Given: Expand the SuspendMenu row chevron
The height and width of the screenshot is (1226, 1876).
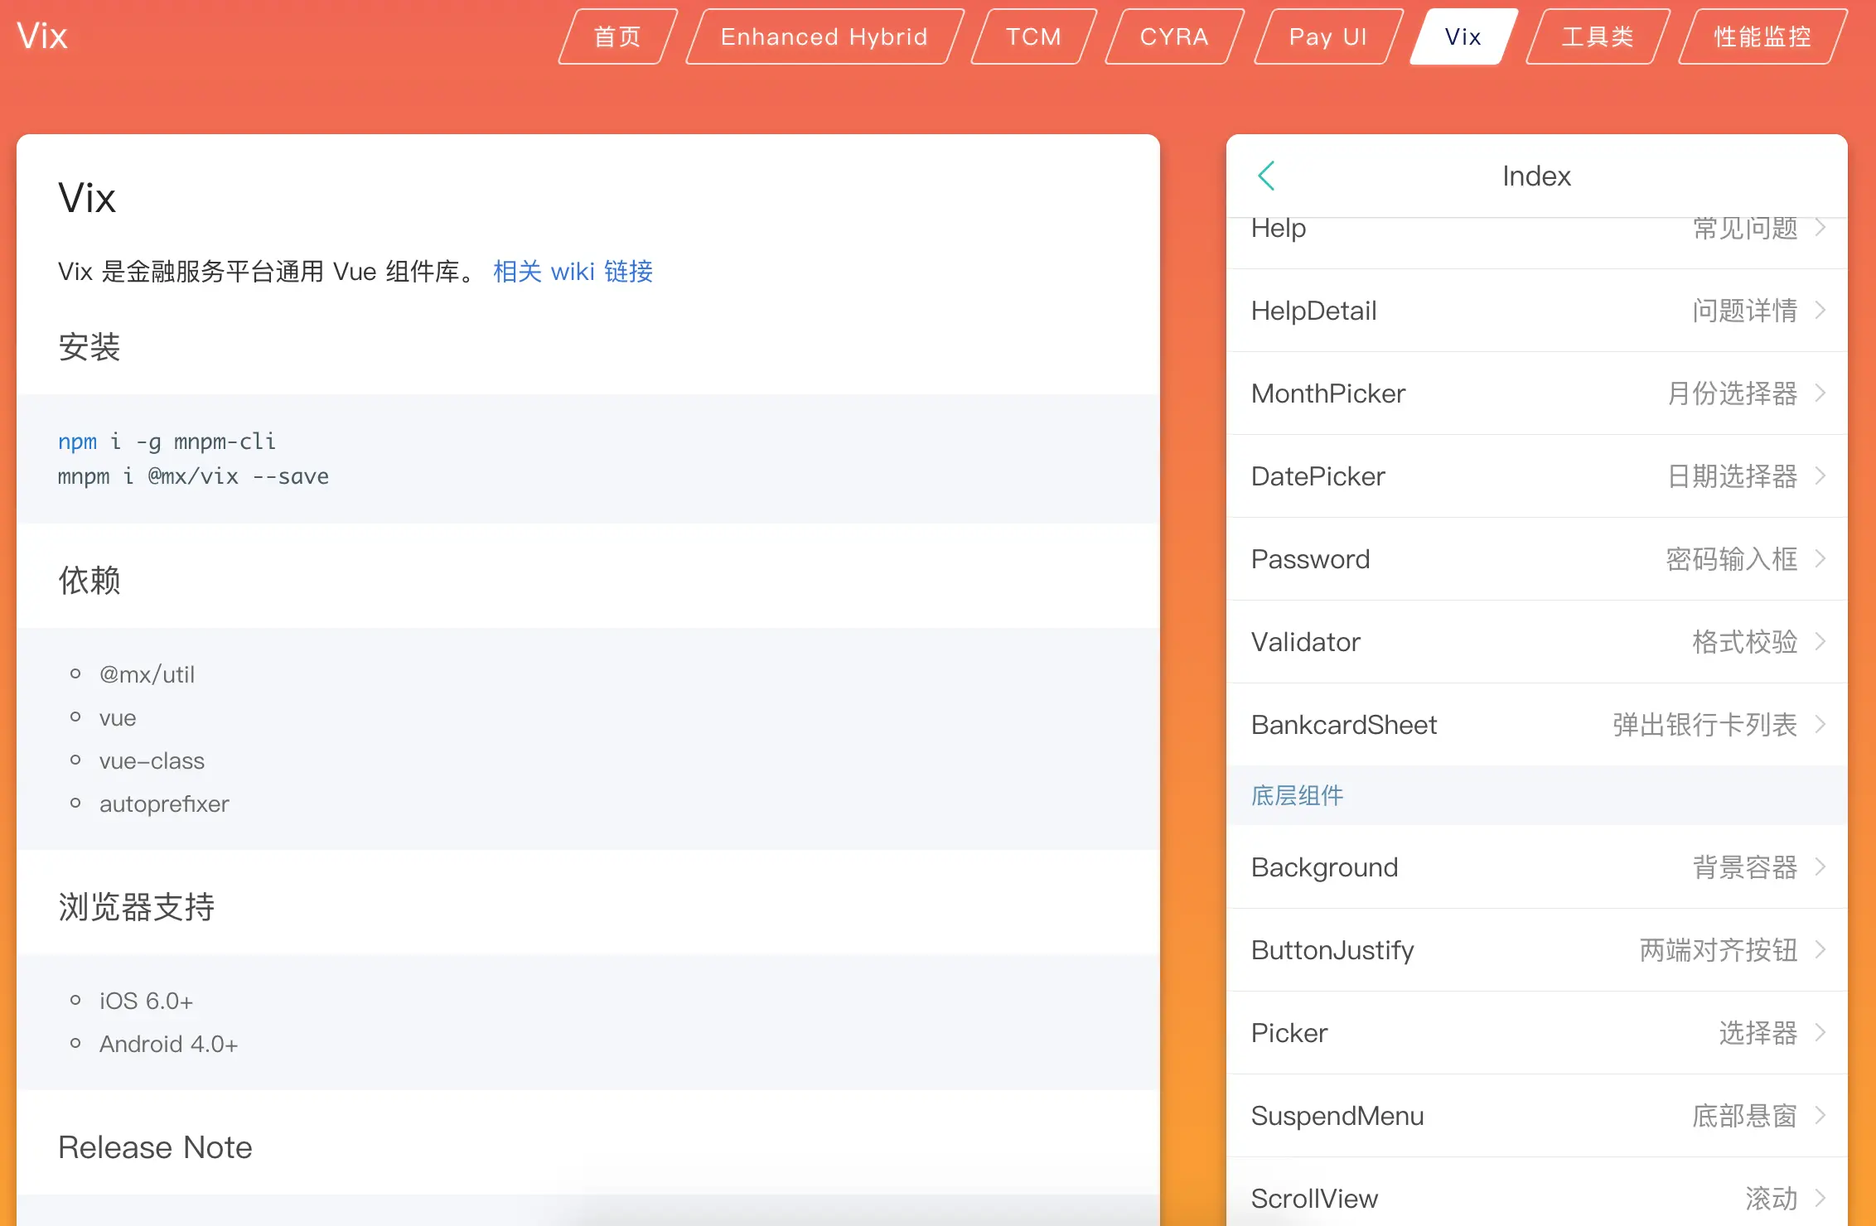Looking at the screenshot, I should (1820, 1116).
